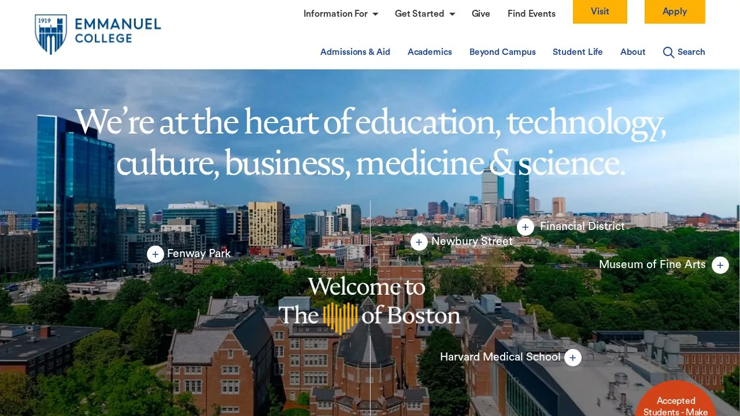The height and width of the screenshot is (416, 740).
Task: Click the Emmanuel College shield logo
Action: 51,35
